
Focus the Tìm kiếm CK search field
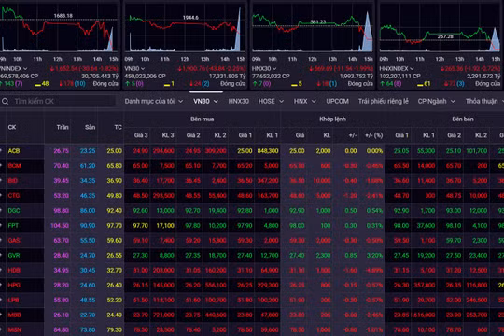61,102
